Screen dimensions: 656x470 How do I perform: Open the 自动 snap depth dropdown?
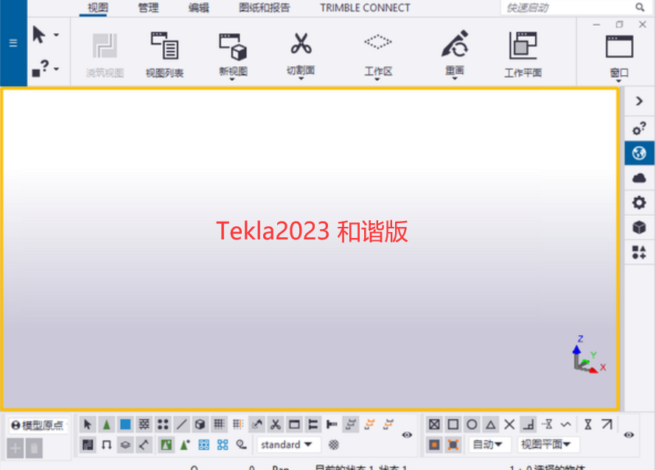pos(489,444)
